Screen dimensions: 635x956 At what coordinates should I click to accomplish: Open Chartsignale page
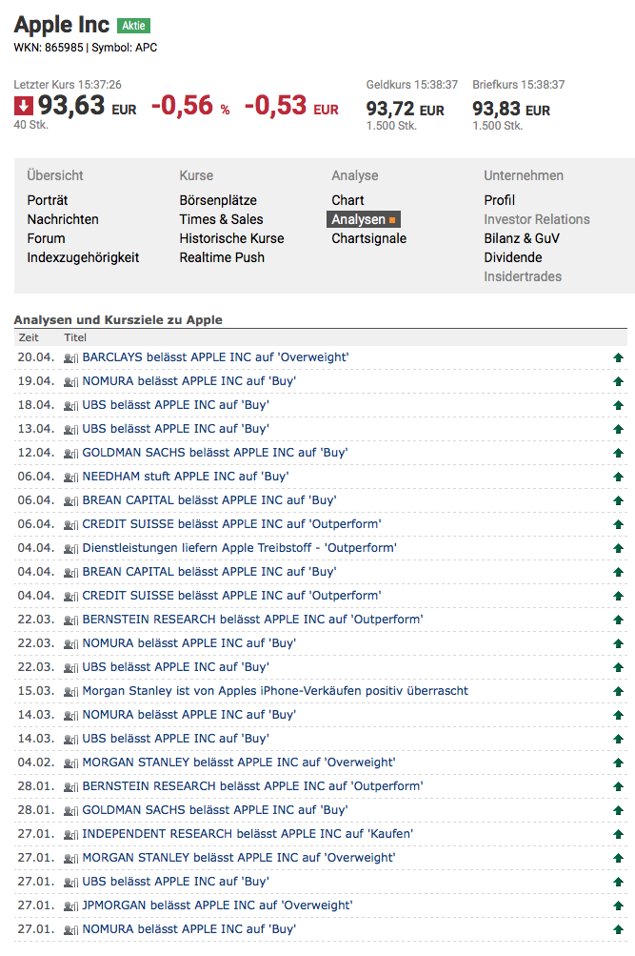(369, 238)
